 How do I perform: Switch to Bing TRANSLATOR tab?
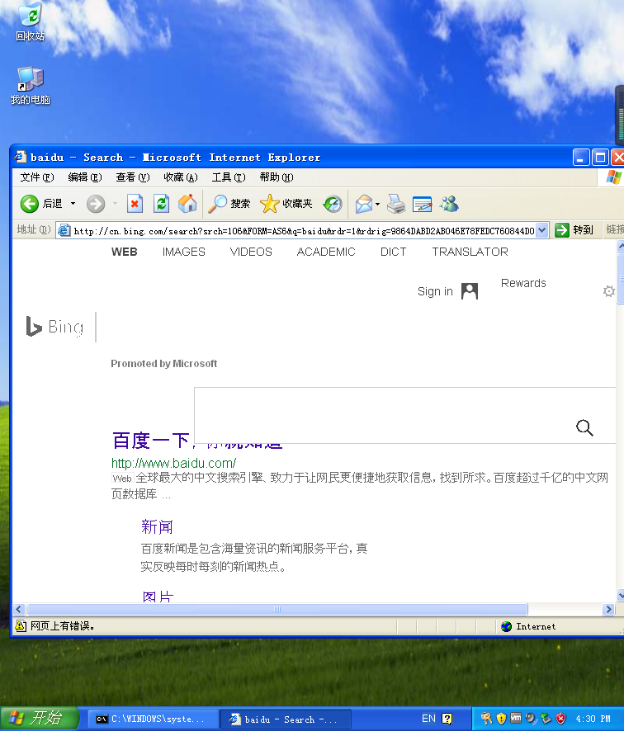click(x=470, y=252)
